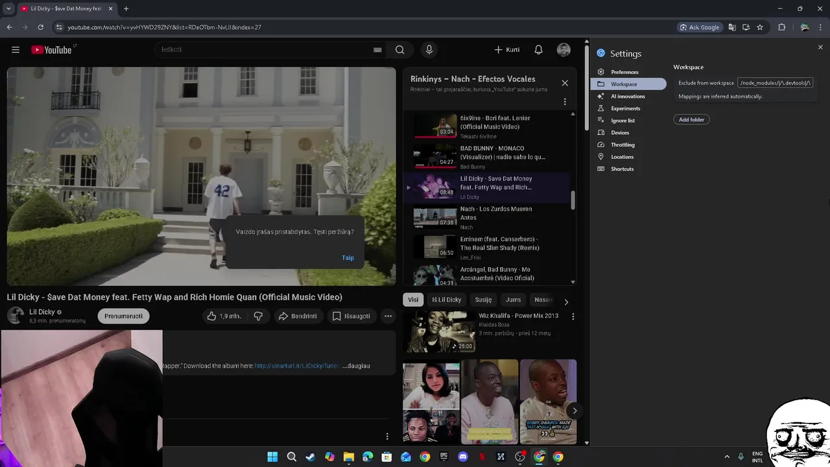Click the Add folder button

pos(691,119)
